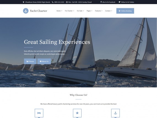
Task: Click the Twitter bird icon
Action: point(120,2)
